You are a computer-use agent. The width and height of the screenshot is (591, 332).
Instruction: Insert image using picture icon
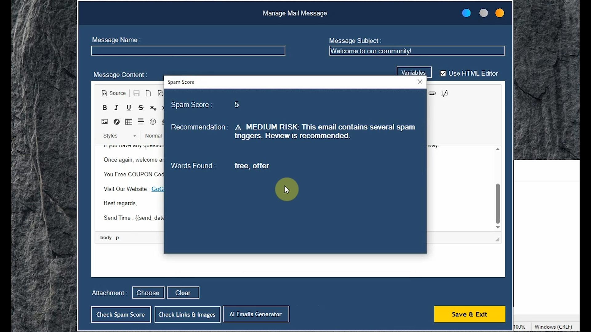(105, 122)
